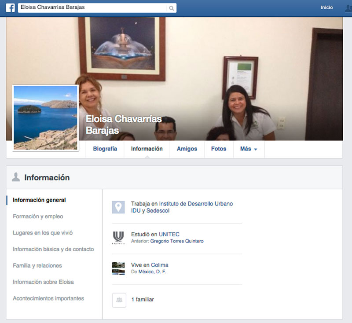Go to Inicio
The image size is (352, 323).
tap(326, 7)
